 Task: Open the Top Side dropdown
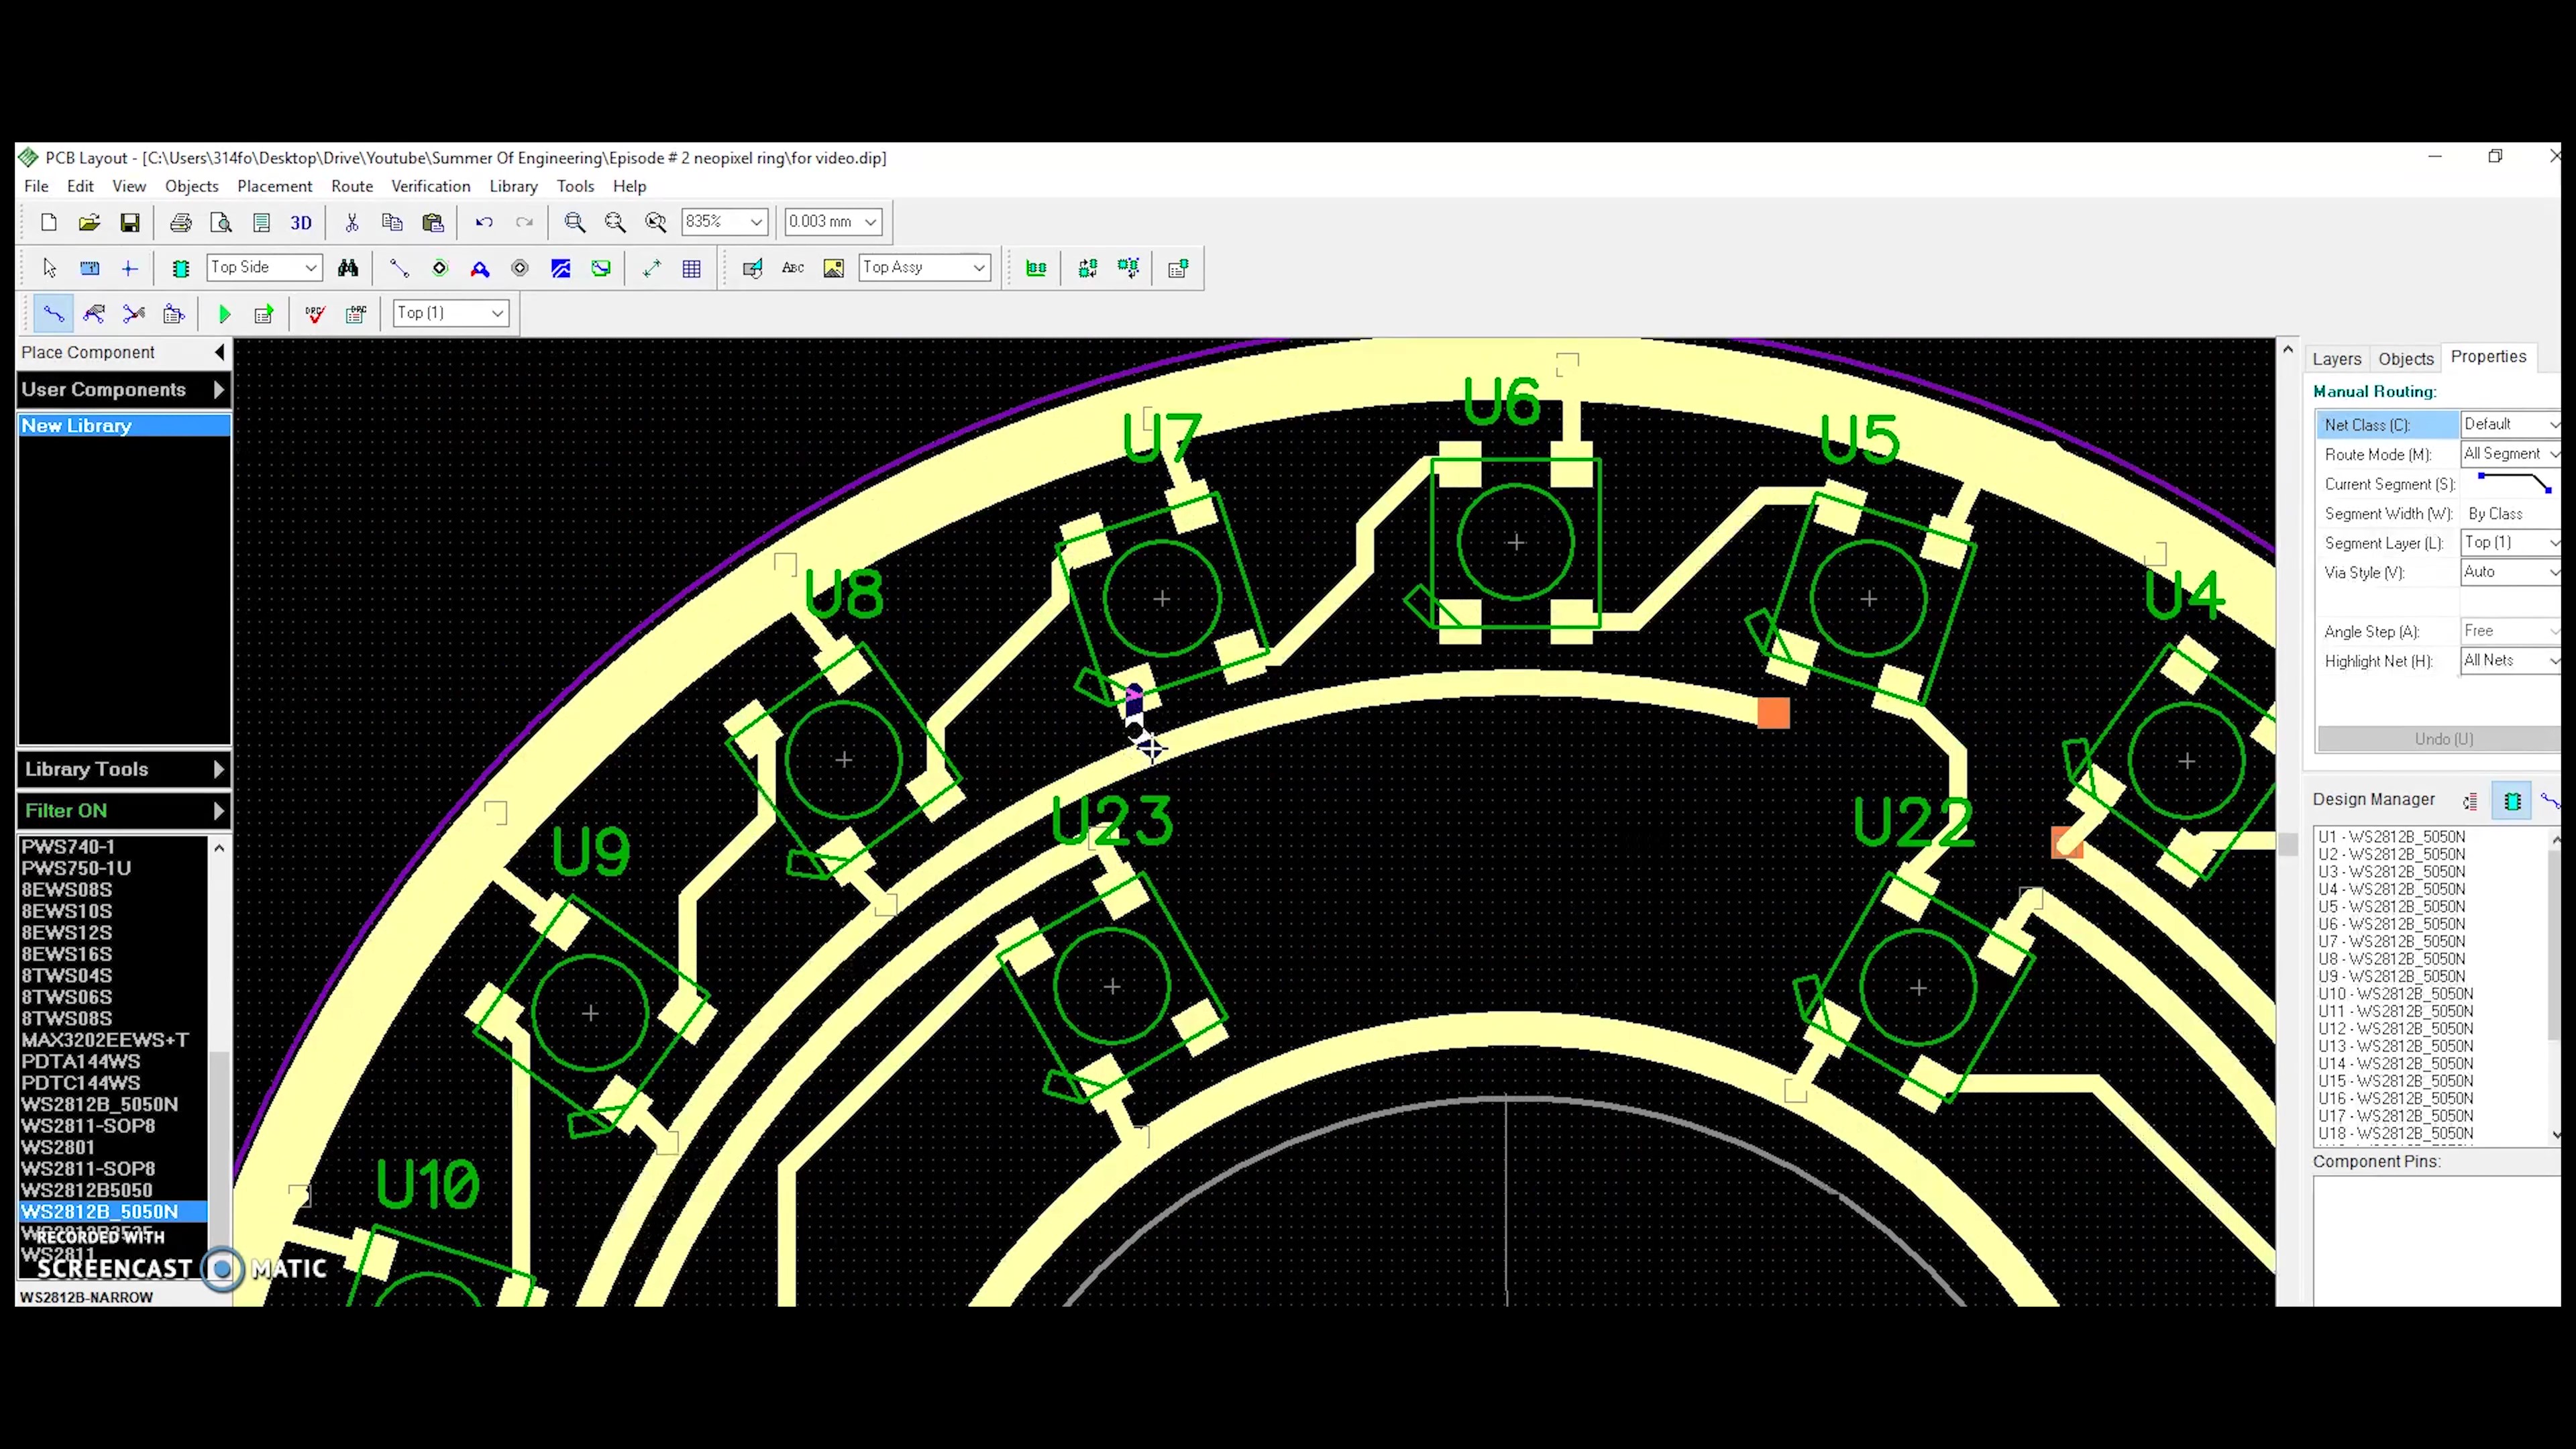(264, 267)
